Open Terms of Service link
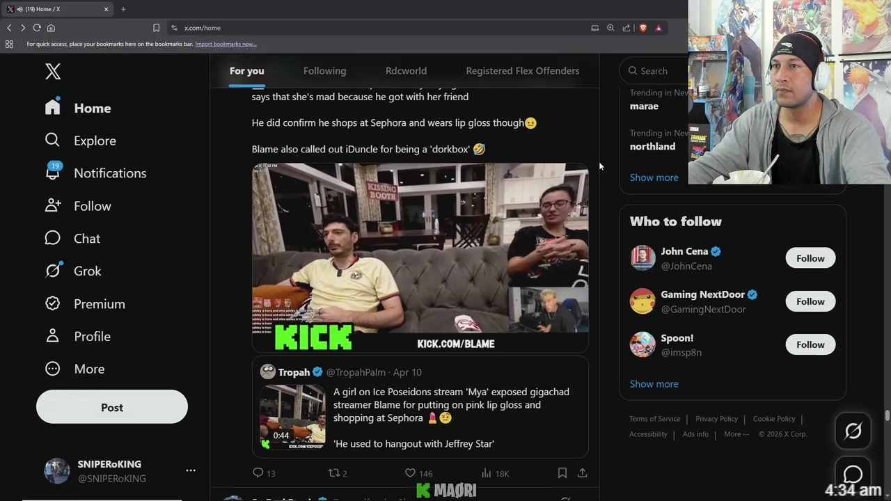 [654, 419]
